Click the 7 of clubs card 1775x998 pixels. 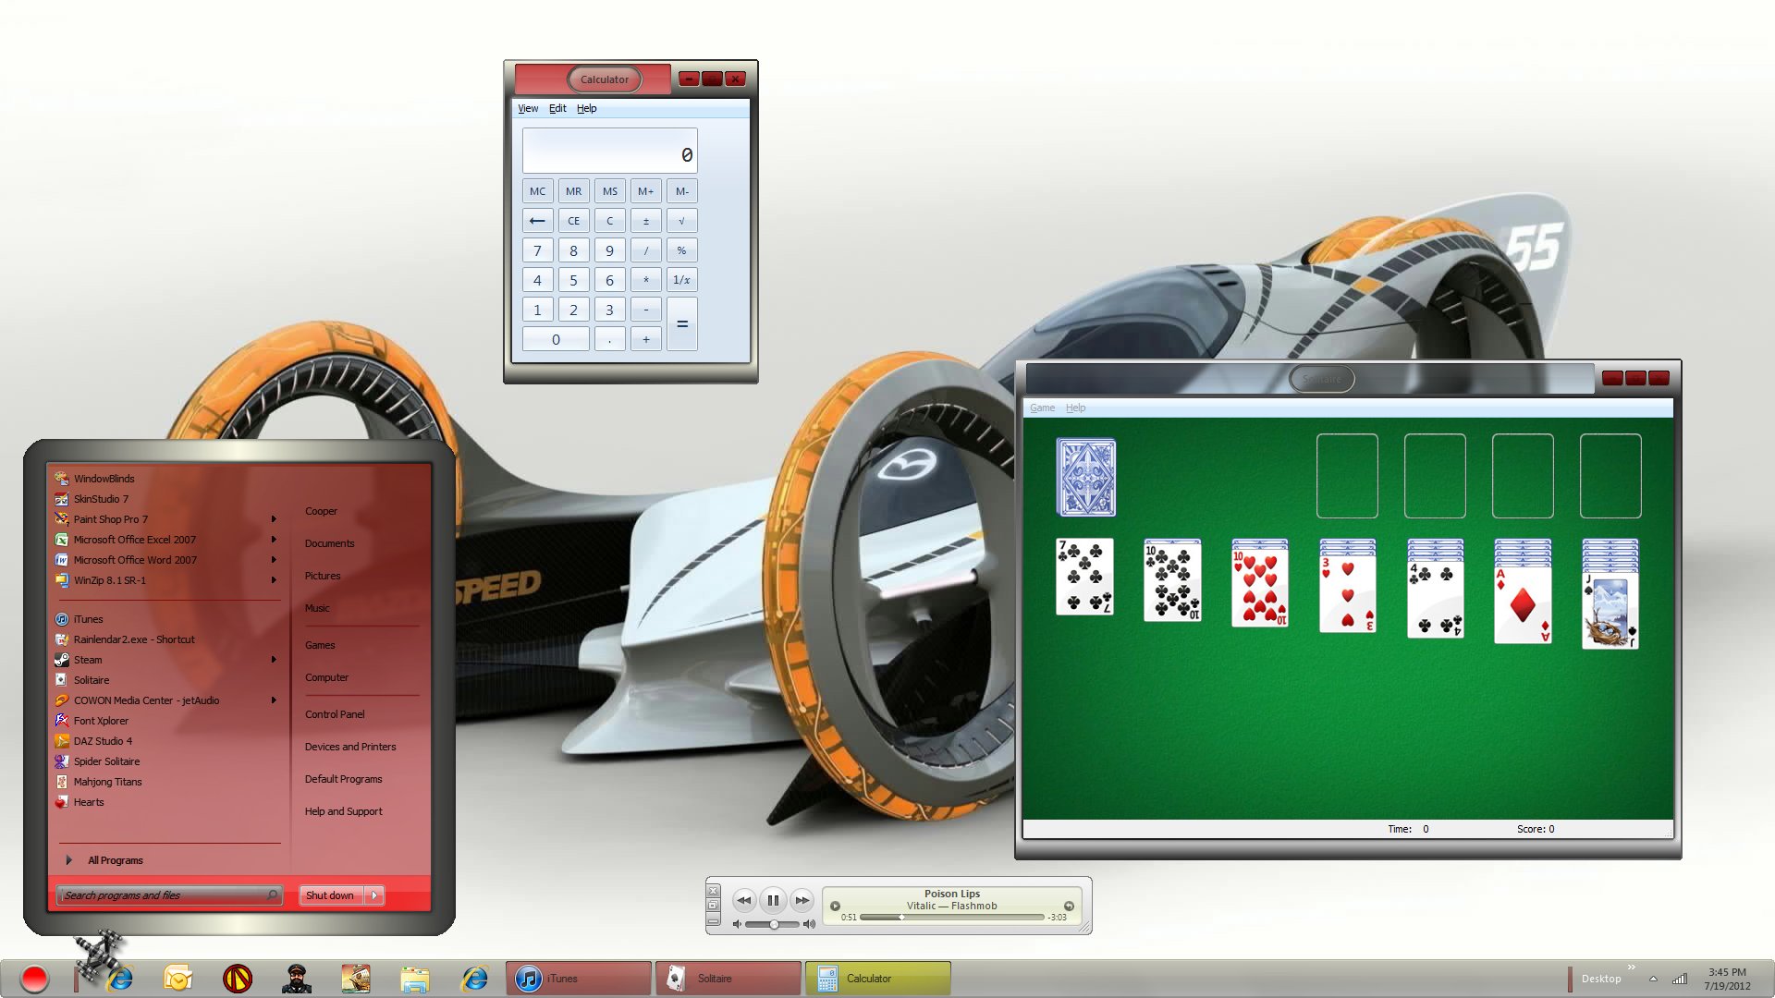point(1084,577)
